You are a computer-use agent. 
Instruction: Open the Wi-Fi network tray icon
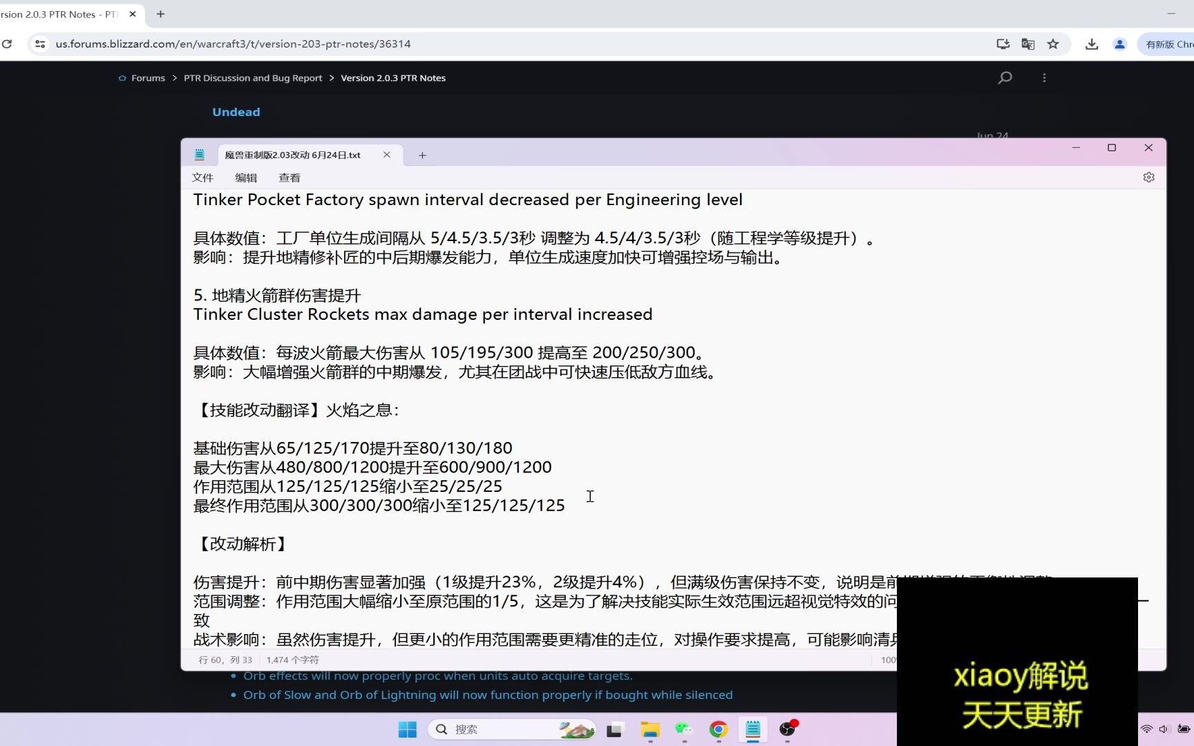(1147, 729)
